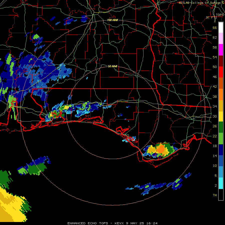Pick the dark orange legend swatch
The width and height of the screenshot is (225, 225).
[x=221, y=83]
